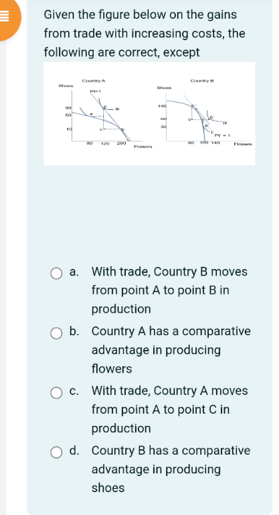Click the 'b.' option letter label
The image size is (279, 515).
[x=74, y=331]
